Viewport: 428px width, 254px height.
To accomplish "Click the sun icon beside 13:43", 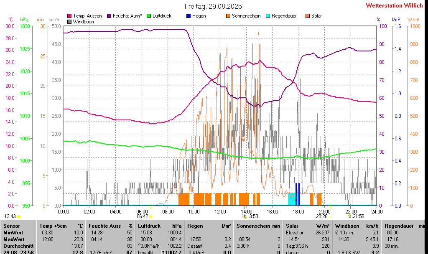I will coord(18,216).
